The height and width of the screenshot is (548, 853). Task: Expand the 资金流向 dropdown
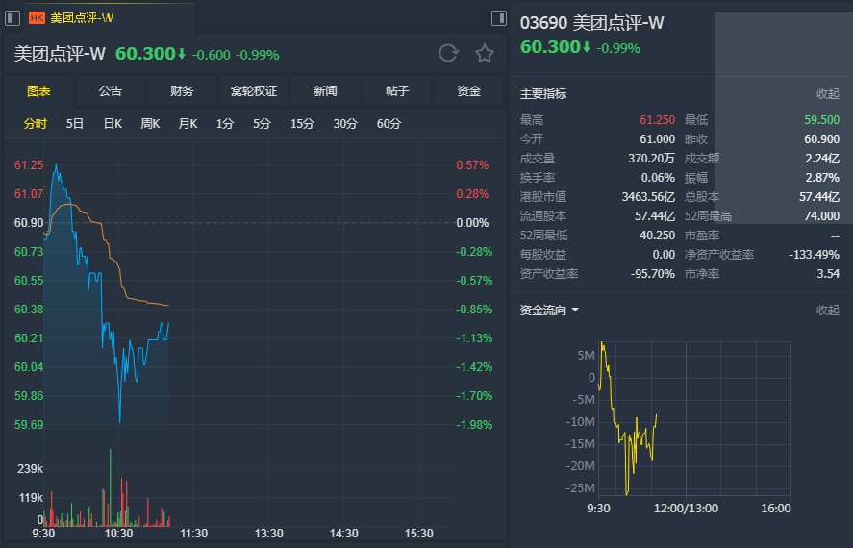[575, 310]
